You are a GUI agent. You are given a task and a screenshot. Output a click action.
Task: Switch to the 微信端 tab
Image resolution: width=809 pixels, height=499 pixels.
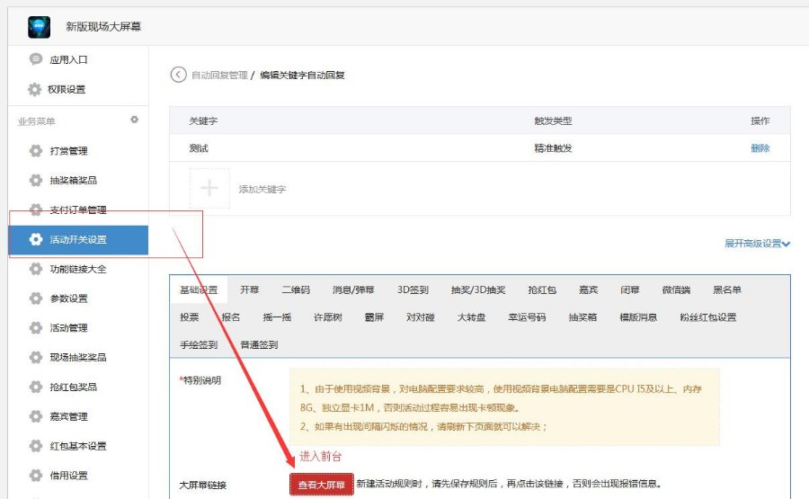[x=676, y=290]
